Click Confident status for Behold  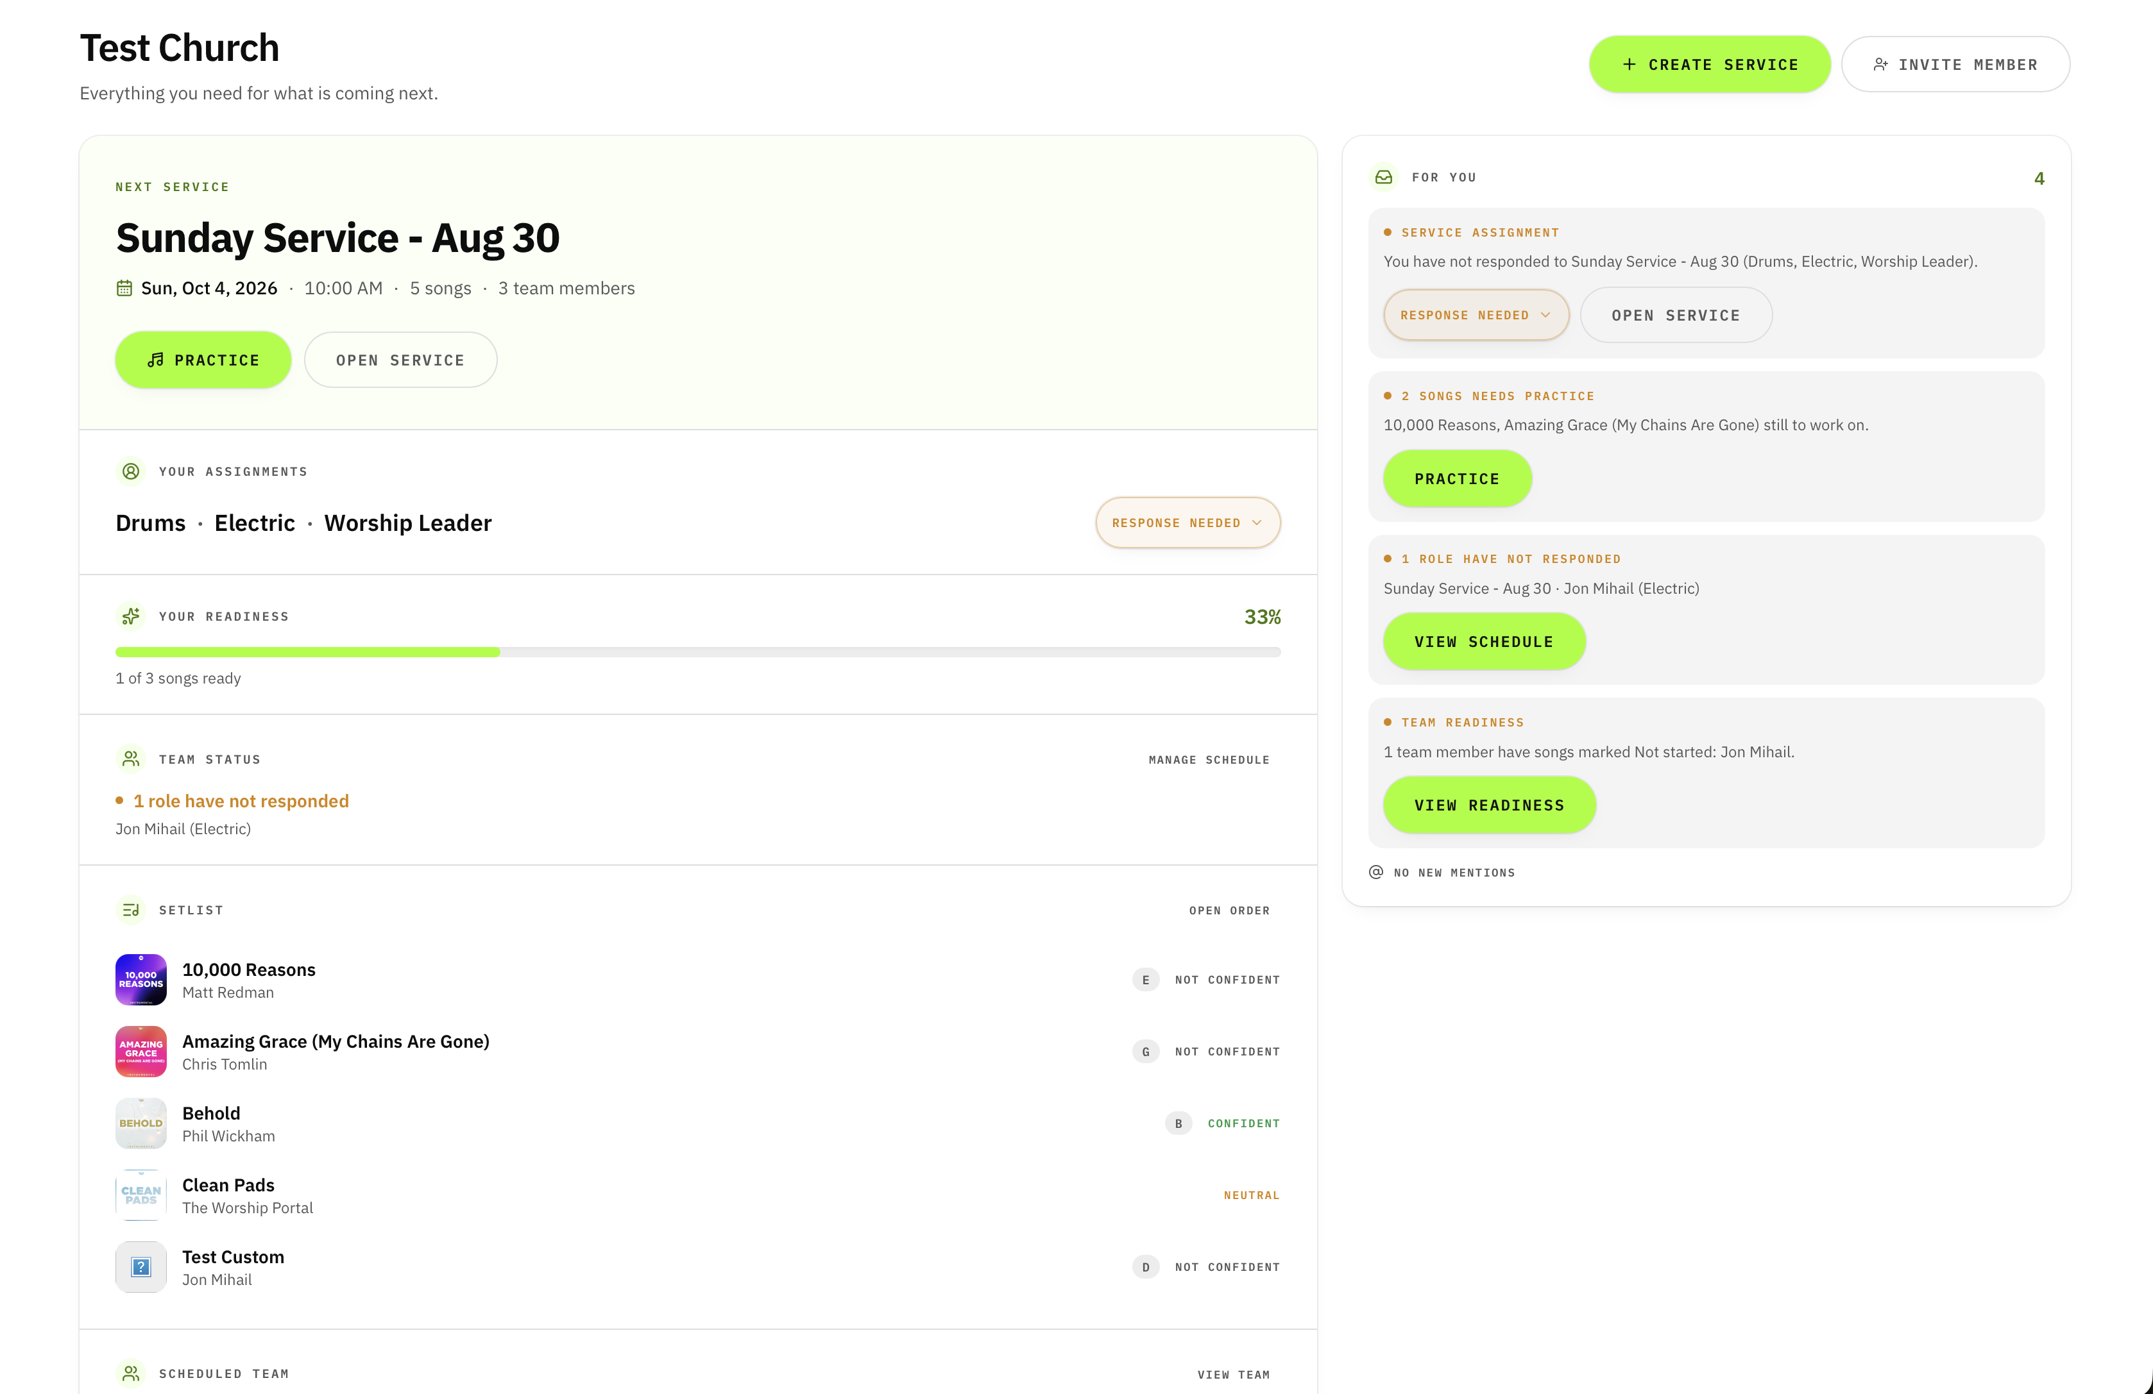point(1244,1123)
